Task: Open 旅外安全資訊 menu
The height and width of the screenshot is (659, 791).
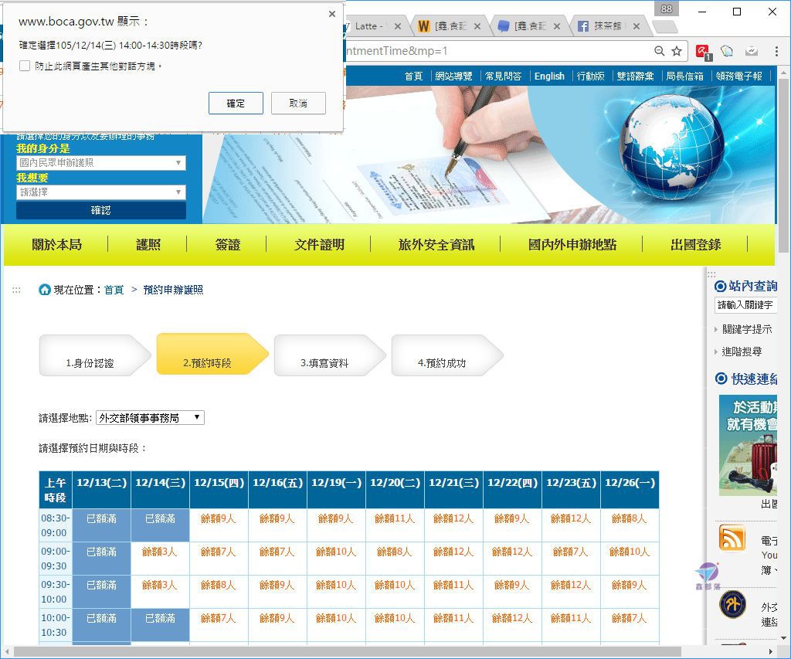Action: pos(436,245)
